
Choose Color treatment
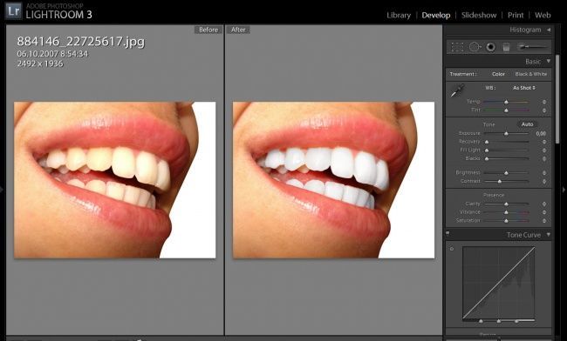498,74
